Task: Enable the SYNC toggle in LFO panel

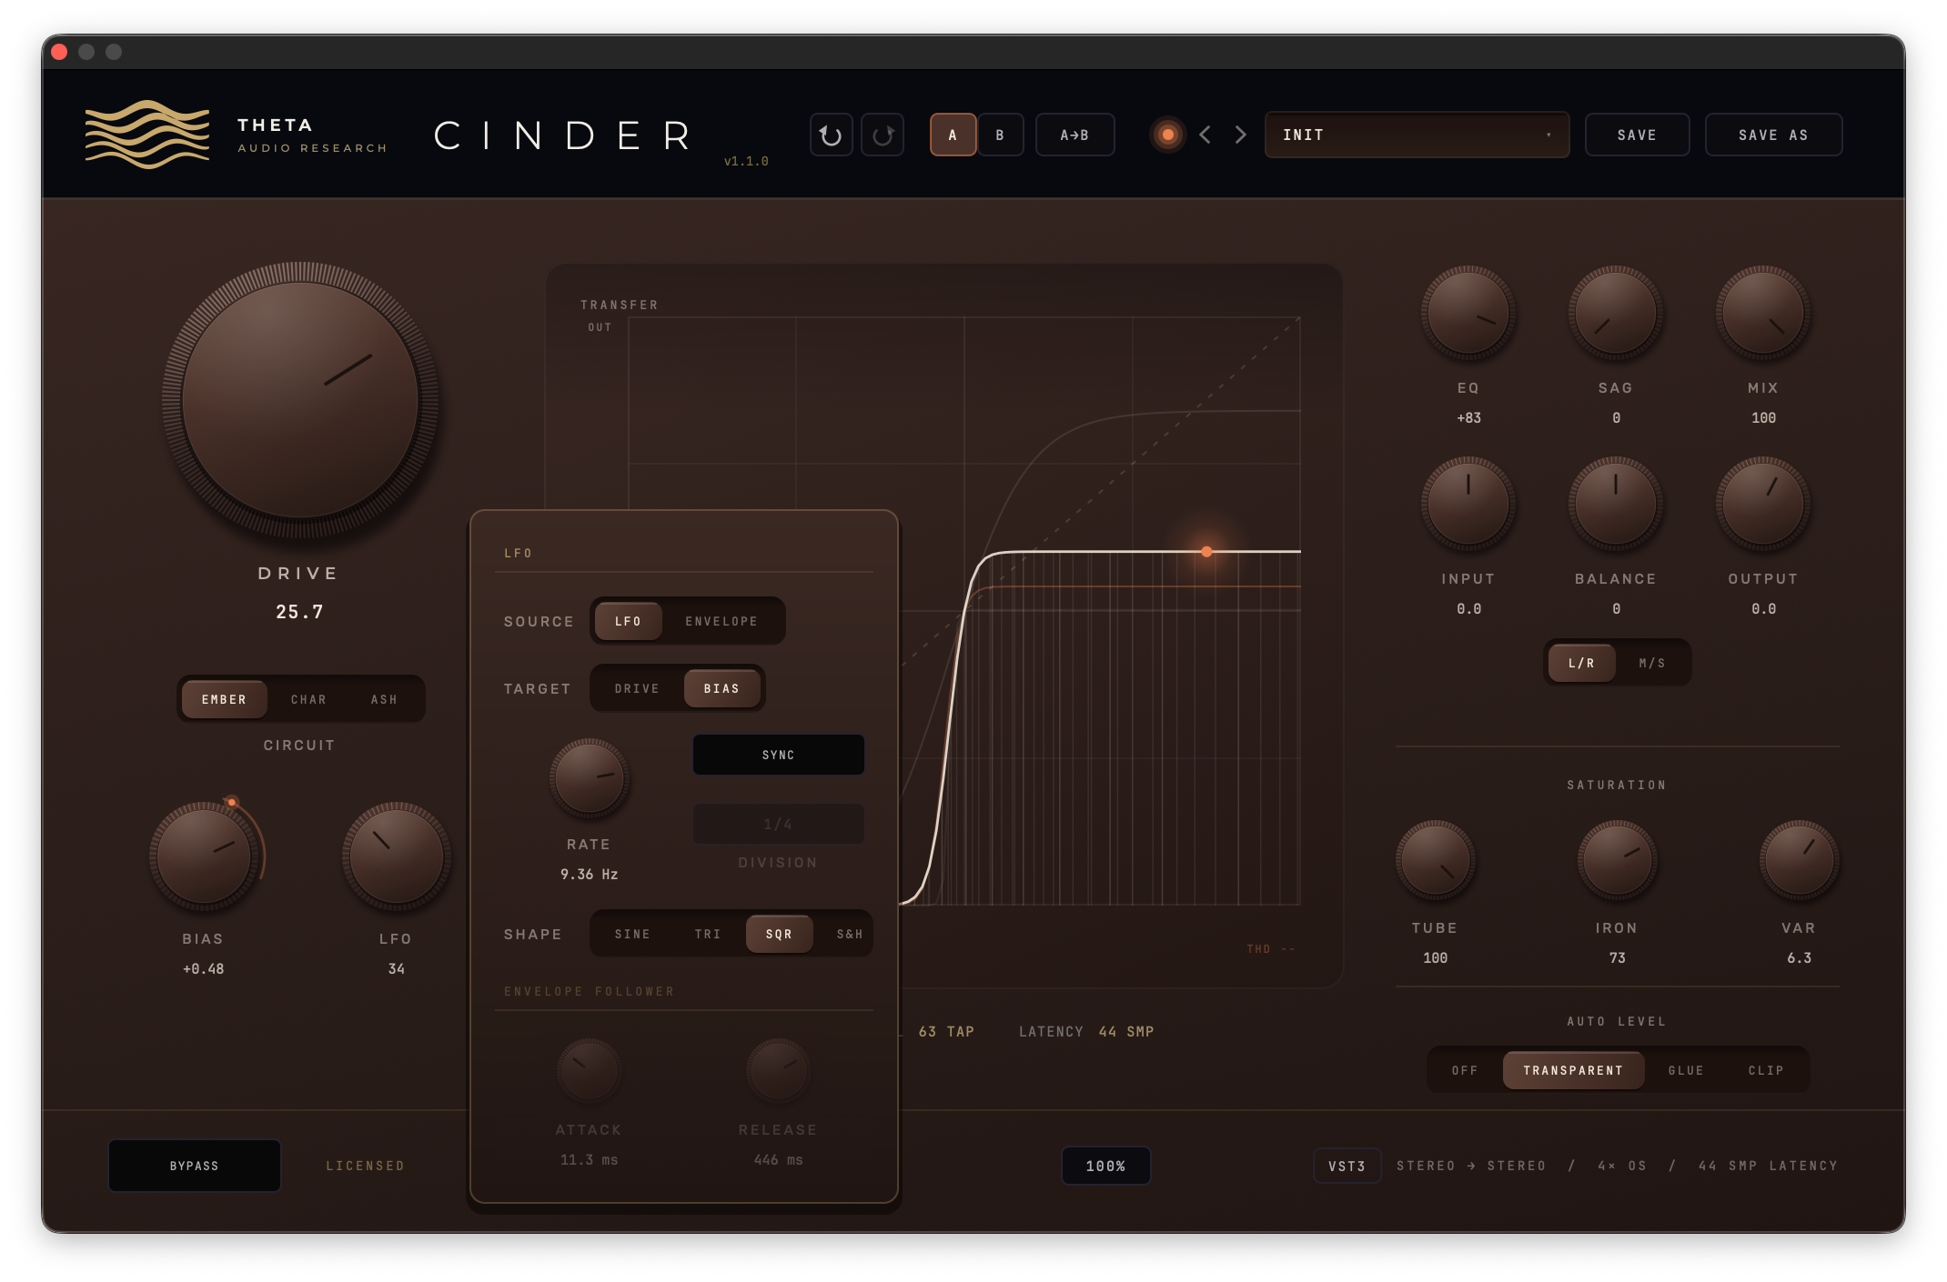Action: [778, 755]
